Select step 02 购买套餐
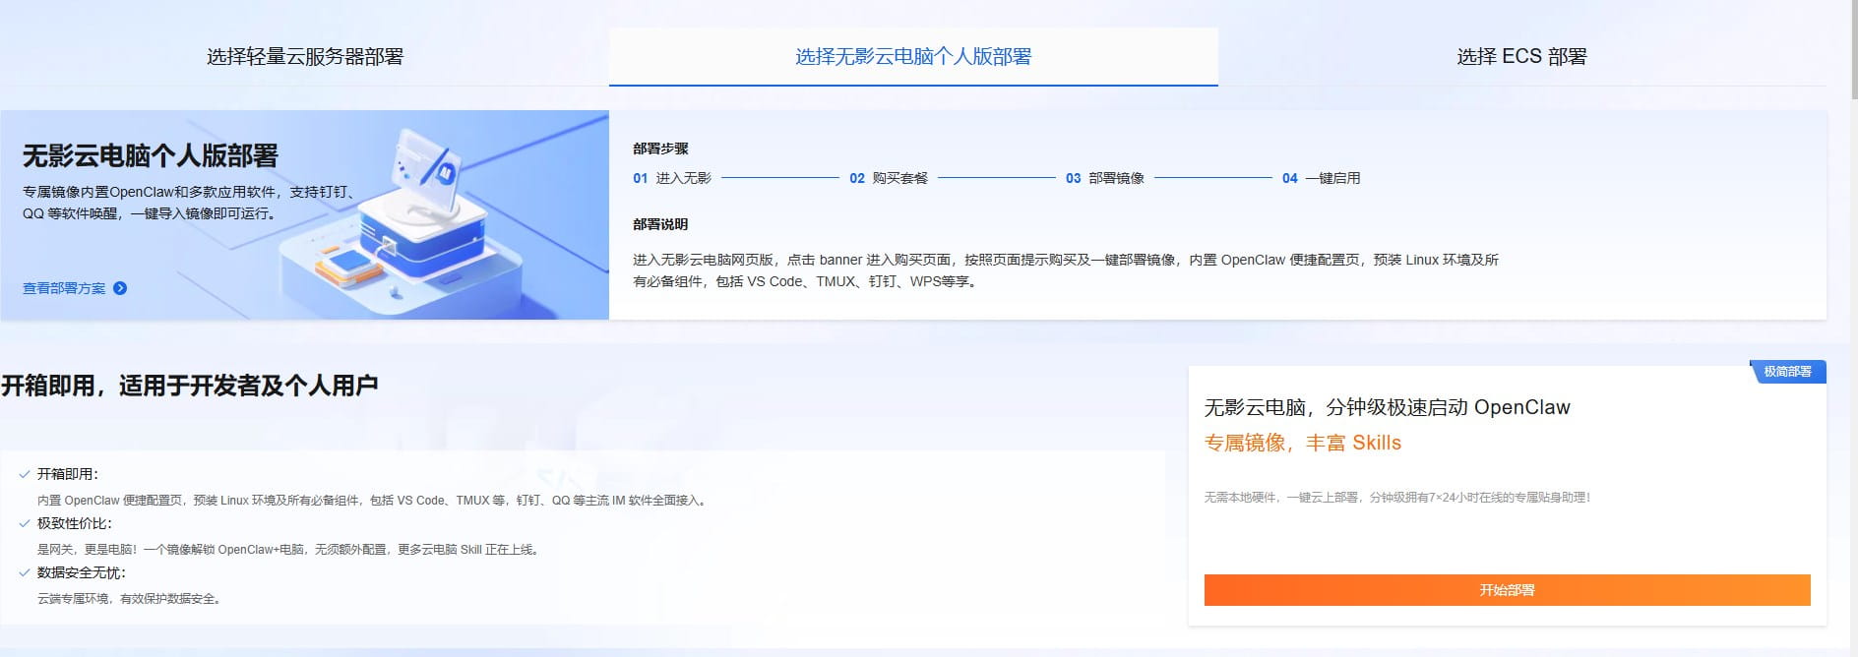Screen dimensions: 1858x657 point(889,178)
